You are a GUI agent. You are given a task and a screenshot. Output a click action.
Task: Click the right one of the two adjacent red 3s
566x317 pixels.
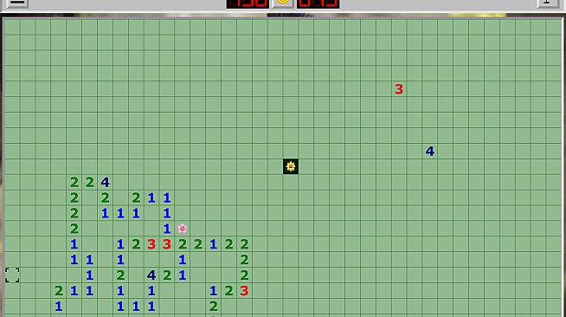pyautogui.click(x=167, y=244)
